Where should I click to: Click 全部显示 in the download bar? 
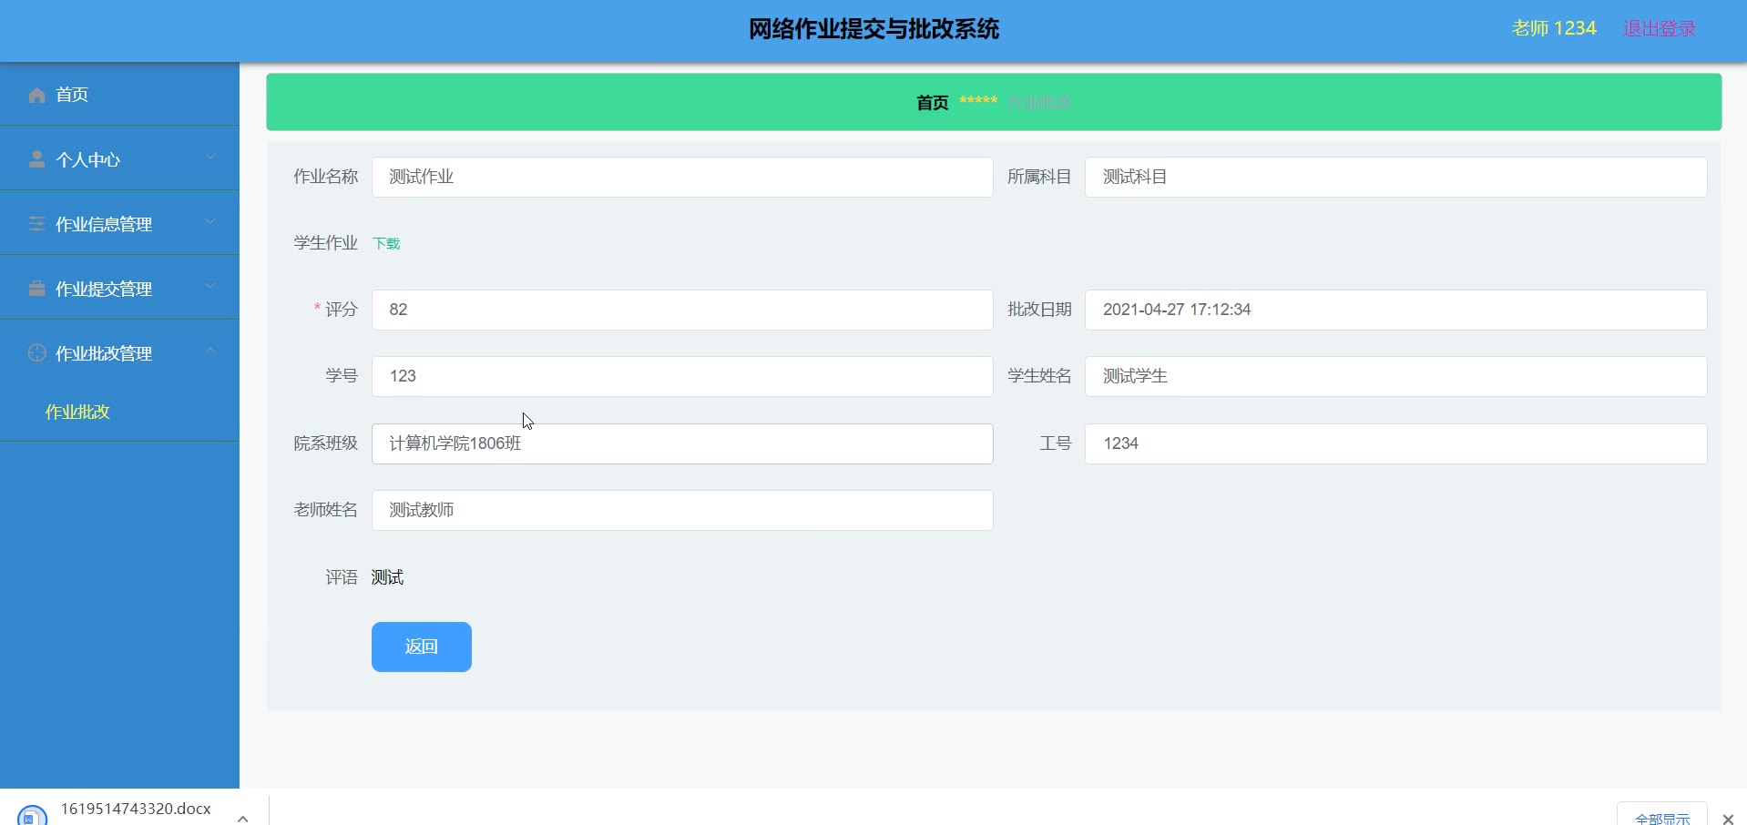[1662, 818]
